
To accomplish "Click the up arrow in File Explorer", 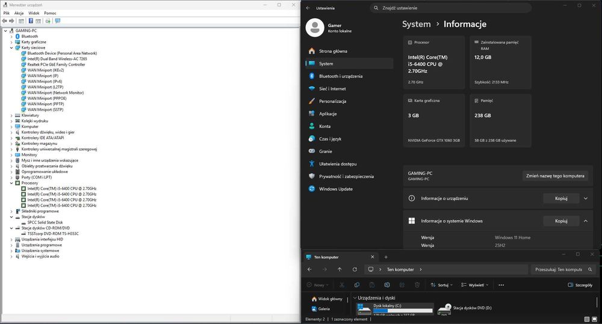I will (340, 269).
